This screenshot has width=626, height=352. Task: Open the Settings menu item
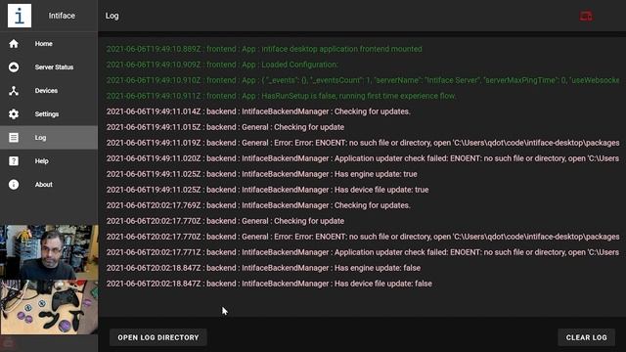coord(49,114)
